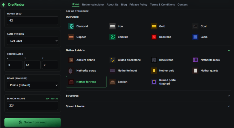Open the Privacy Policy page
Viewport: 234px width, 128px height.
click(x=138, y=5)
